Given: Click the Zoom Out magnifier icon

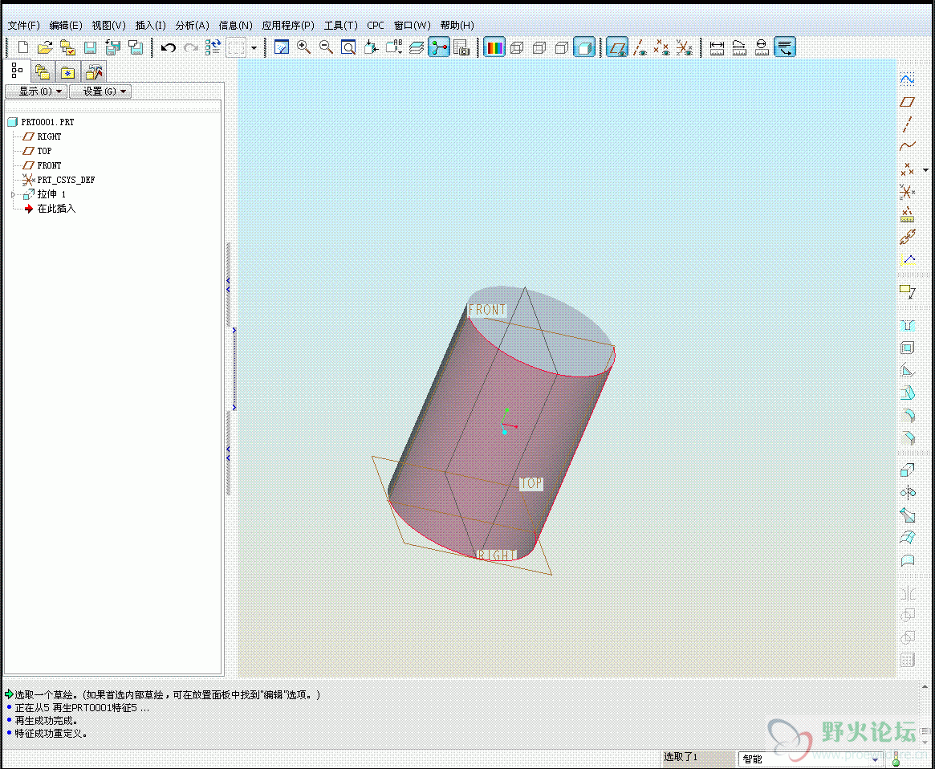Looking at the screenshot, I should (326, 47).
